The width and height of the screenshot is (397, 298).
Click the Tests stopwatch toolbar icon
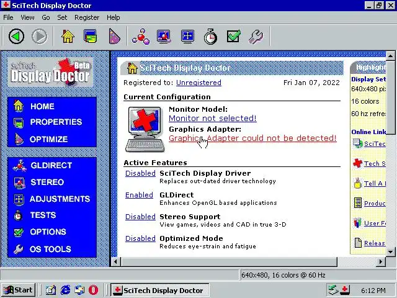click(x=210, y=37)
